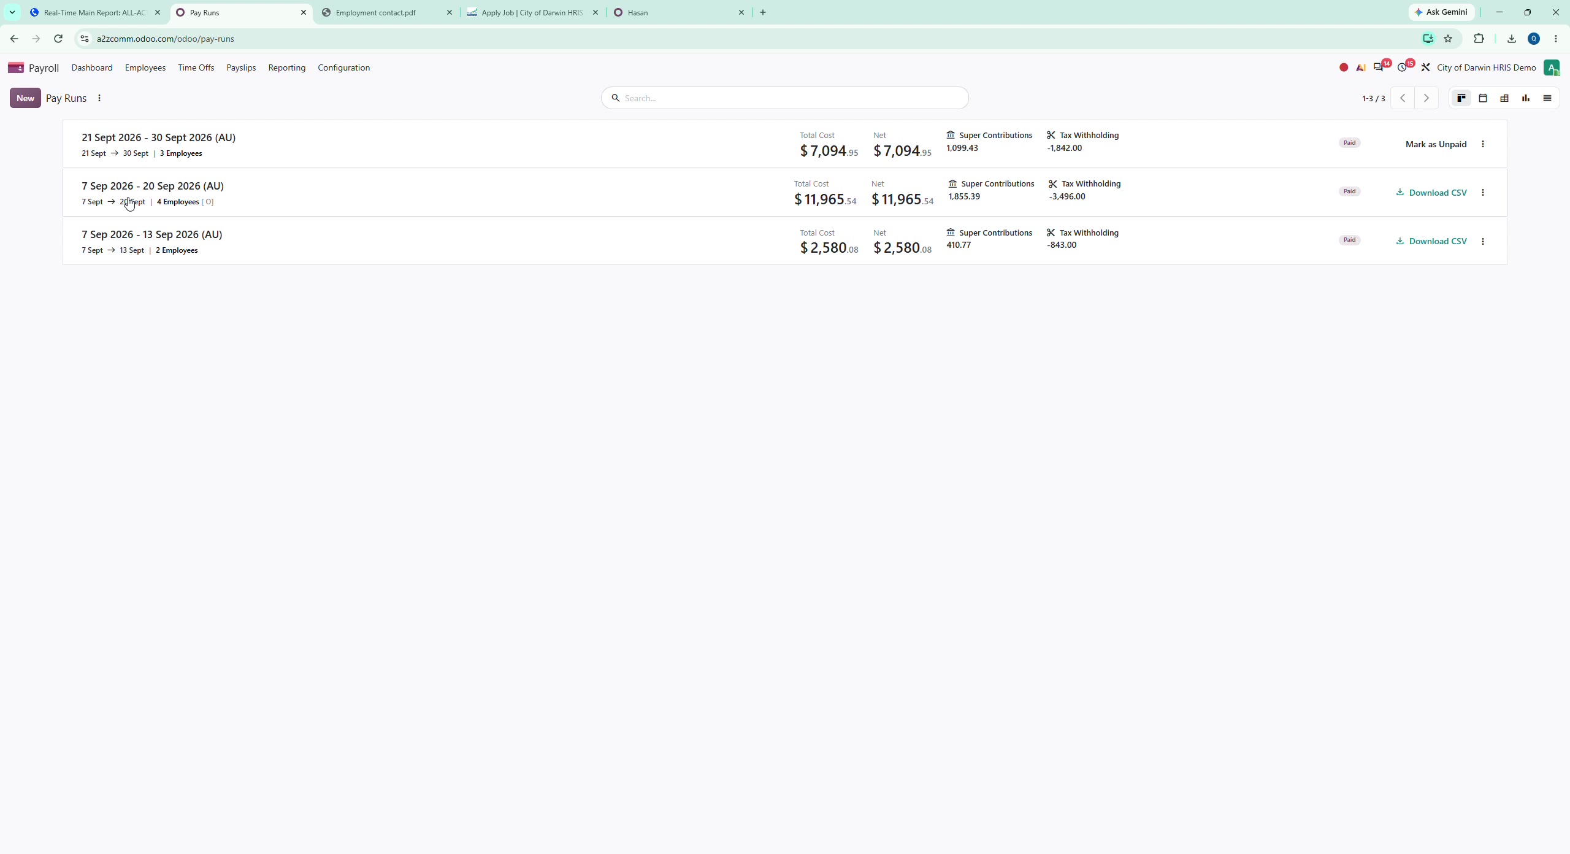Open the Payroll app home icon
This screenshot has width=1570, height=854.
[16, 67]
